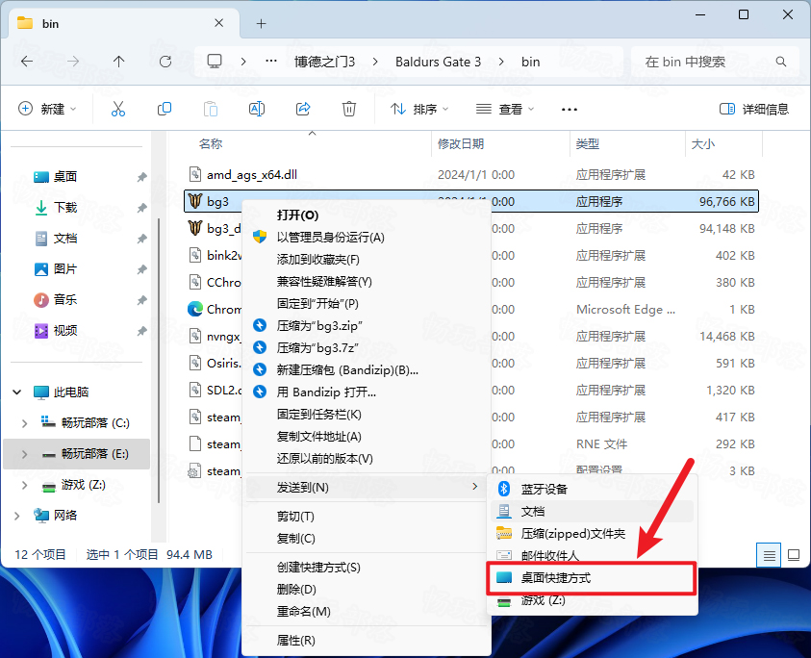The width and height of the screenshot is (811, 658).
Task: Select 重命名(M) from the context menu
Action: (367, 612)
